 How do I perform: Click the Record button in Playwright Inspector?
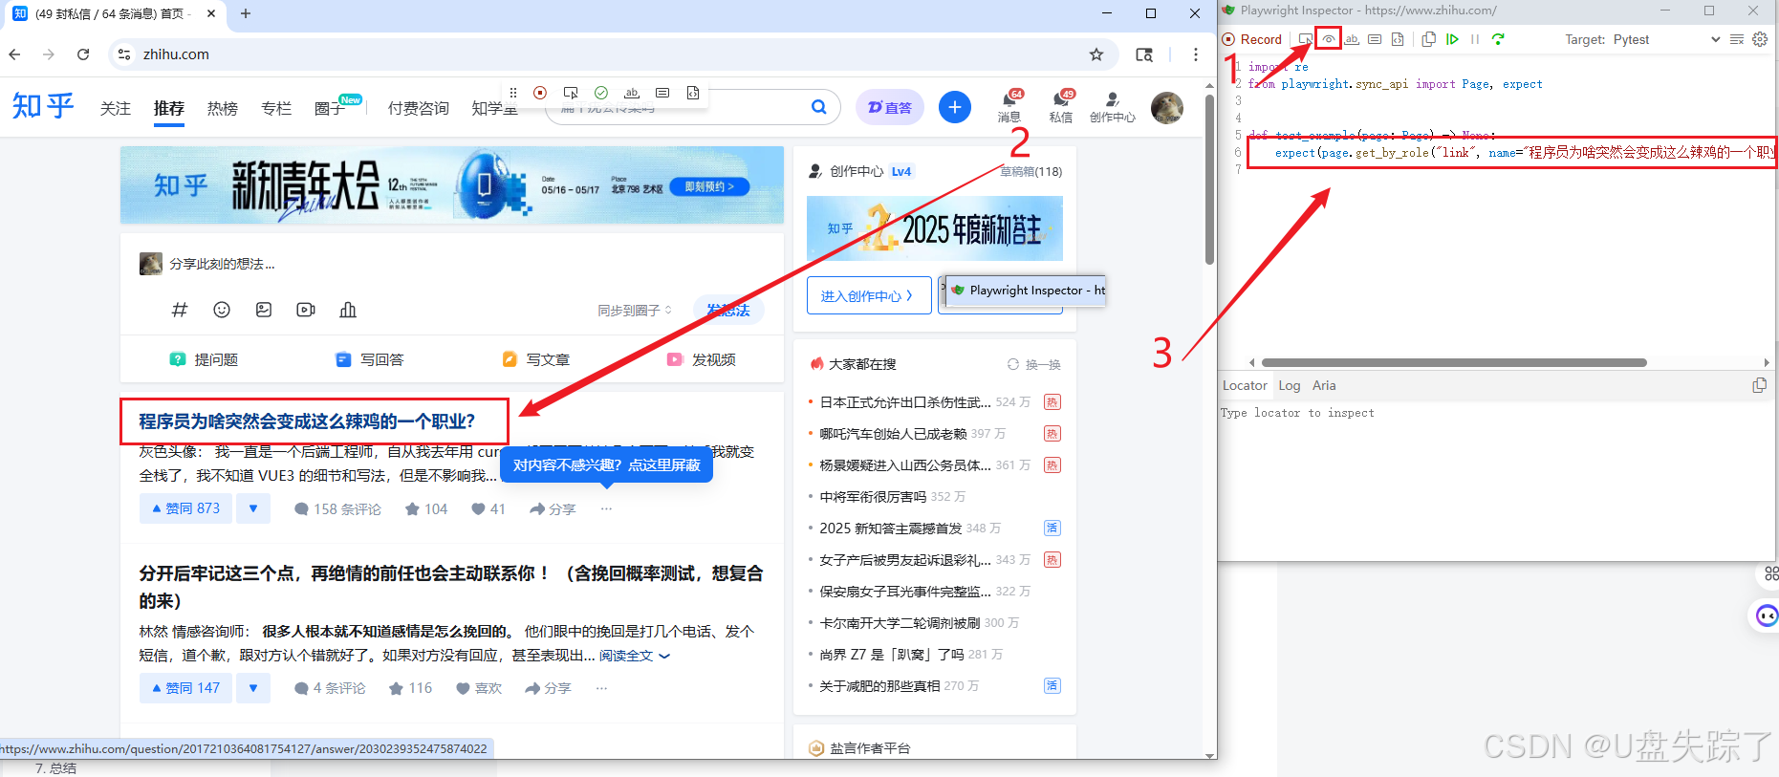[1252, 39]
